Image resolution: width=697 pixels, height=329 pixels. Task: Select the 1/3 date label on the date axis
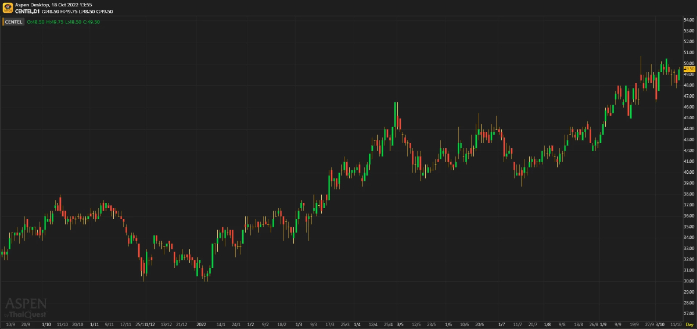tap(299, 324)
